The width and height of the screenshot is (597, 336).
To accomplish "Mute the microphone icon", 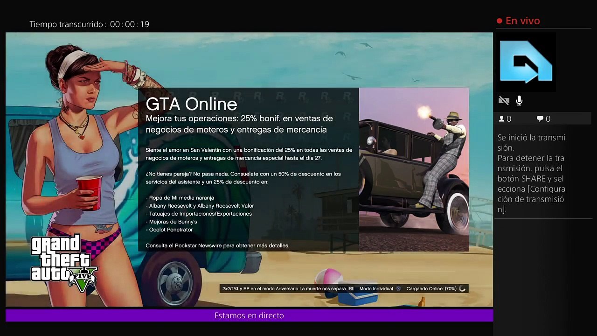I will (x=519, y=100).
